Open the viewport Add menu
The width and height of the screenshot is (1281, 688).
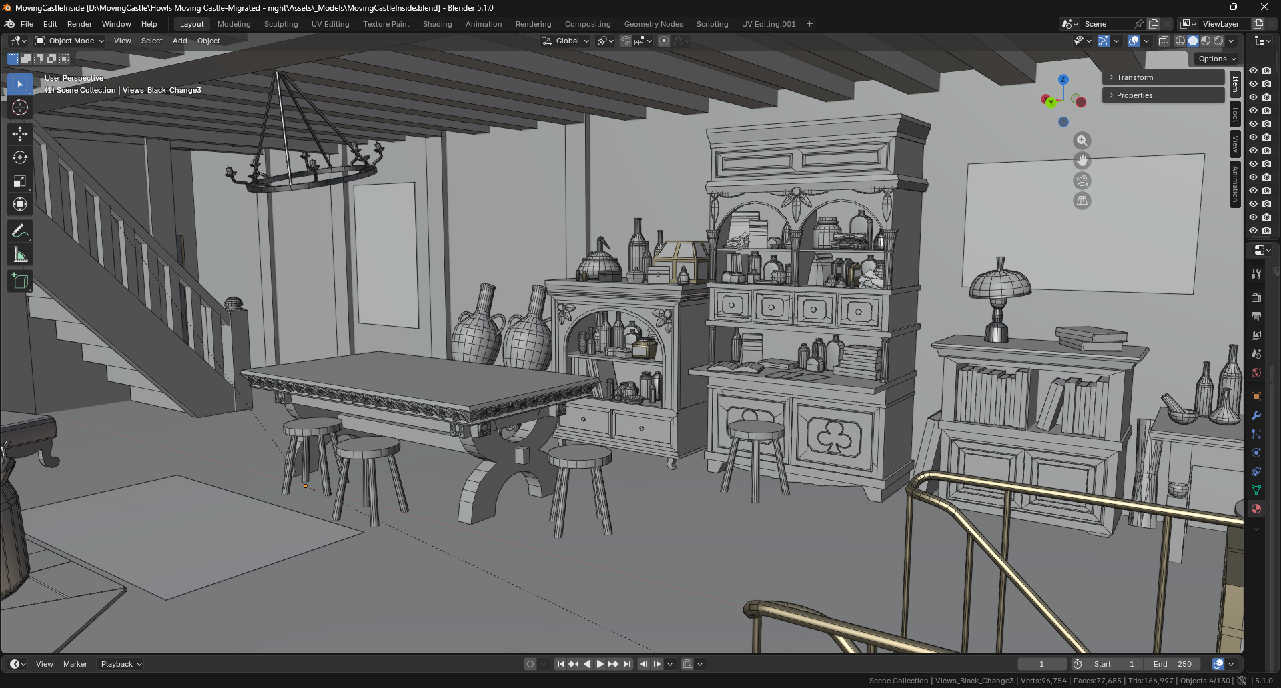[x=179, y=41]
